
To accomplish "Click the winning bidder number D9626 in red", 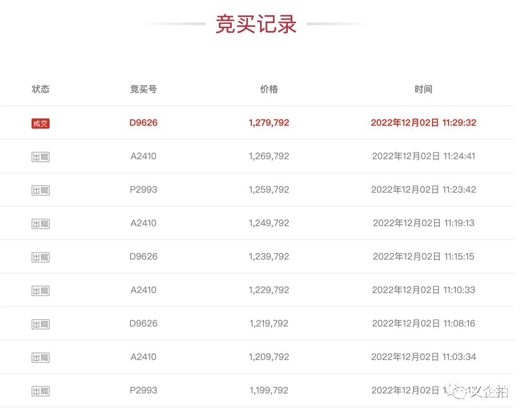I will pos(143,123).
